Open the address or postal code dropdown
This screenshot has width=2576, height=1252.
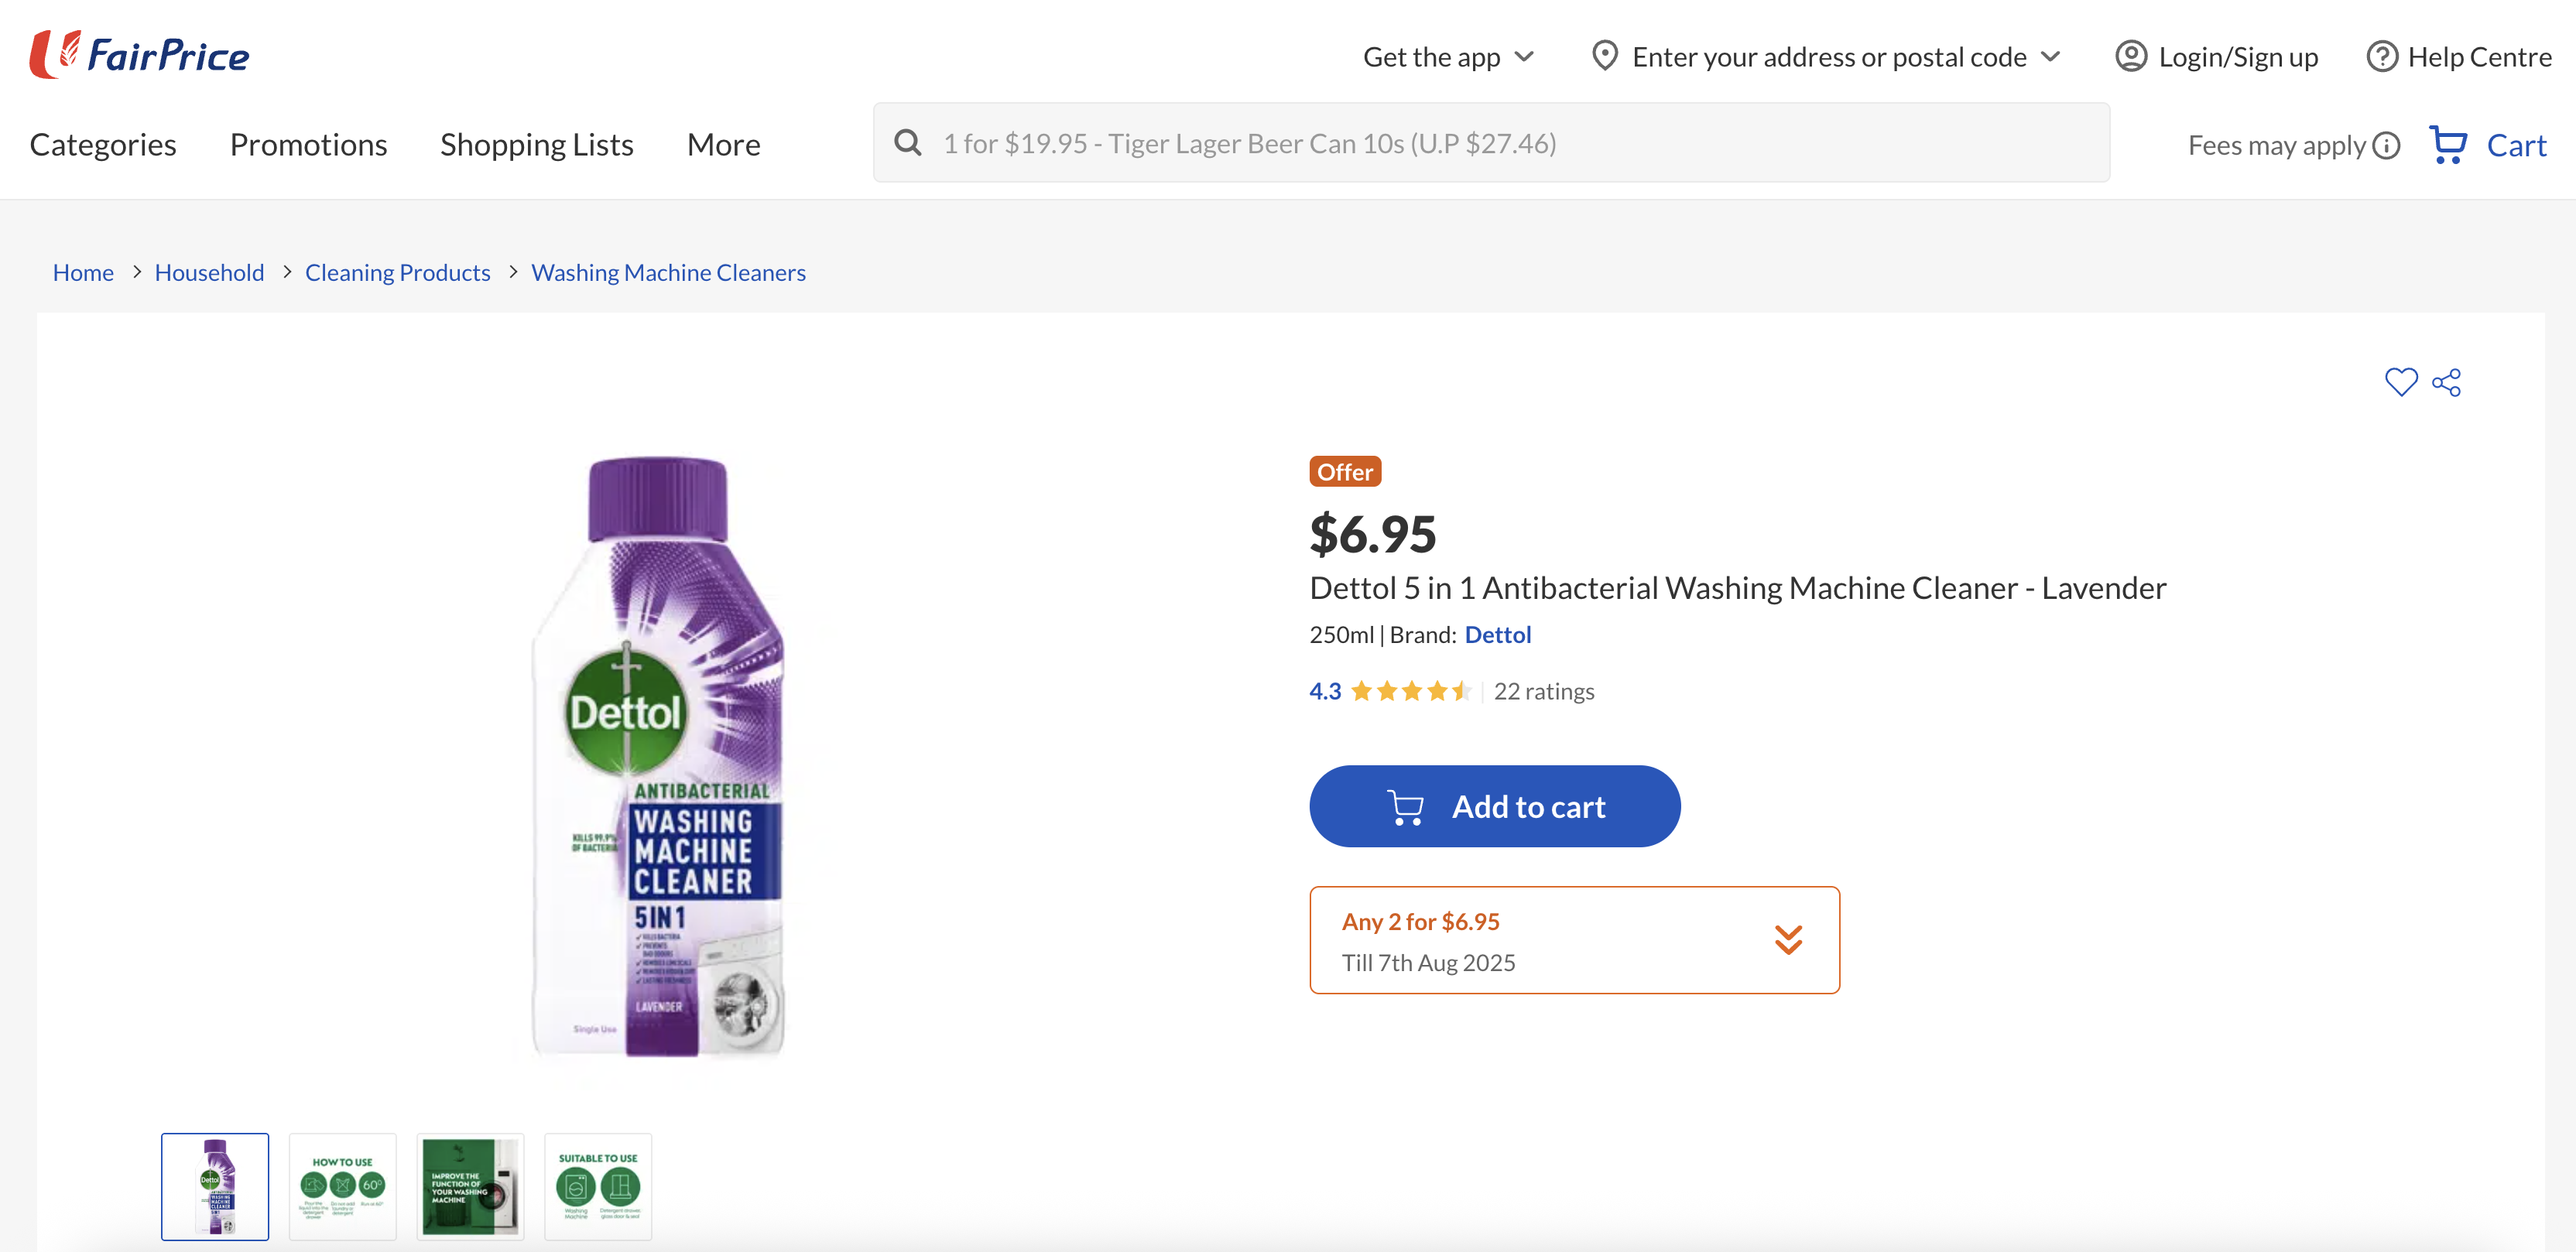tap(2051, 57)
